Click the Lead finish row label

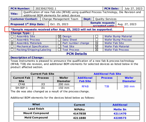click(x=36, y=109)
